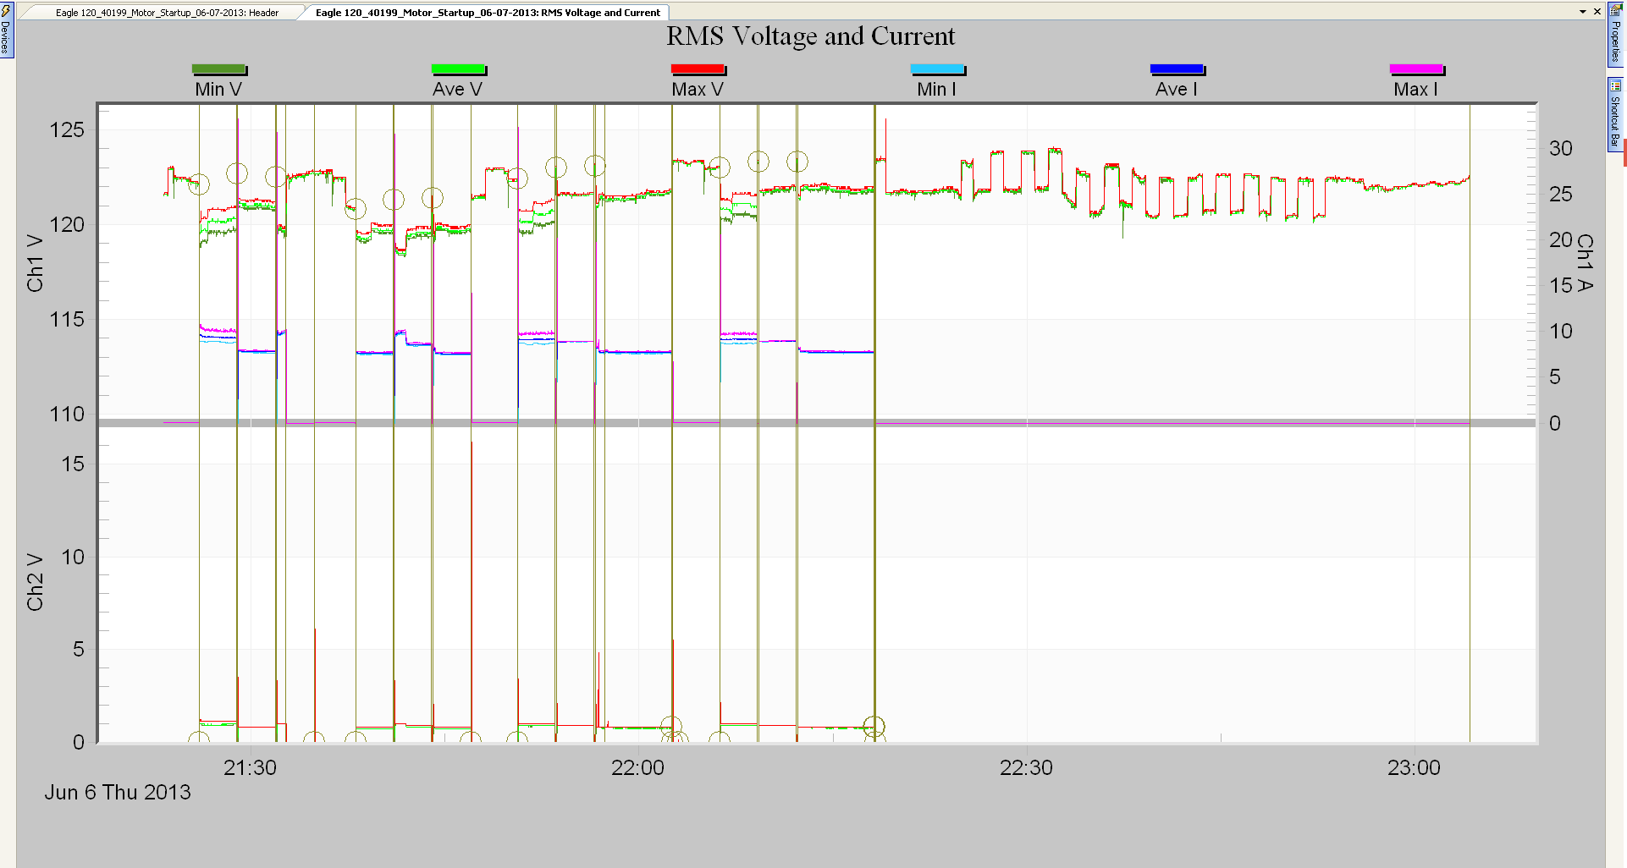Click the 22:30 time axis label
1627x868 pixels.
click(1026, 768)
